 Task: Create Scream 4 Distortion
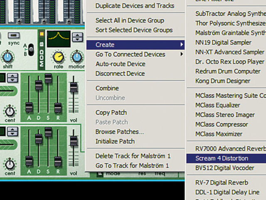(x=226, y=158)
